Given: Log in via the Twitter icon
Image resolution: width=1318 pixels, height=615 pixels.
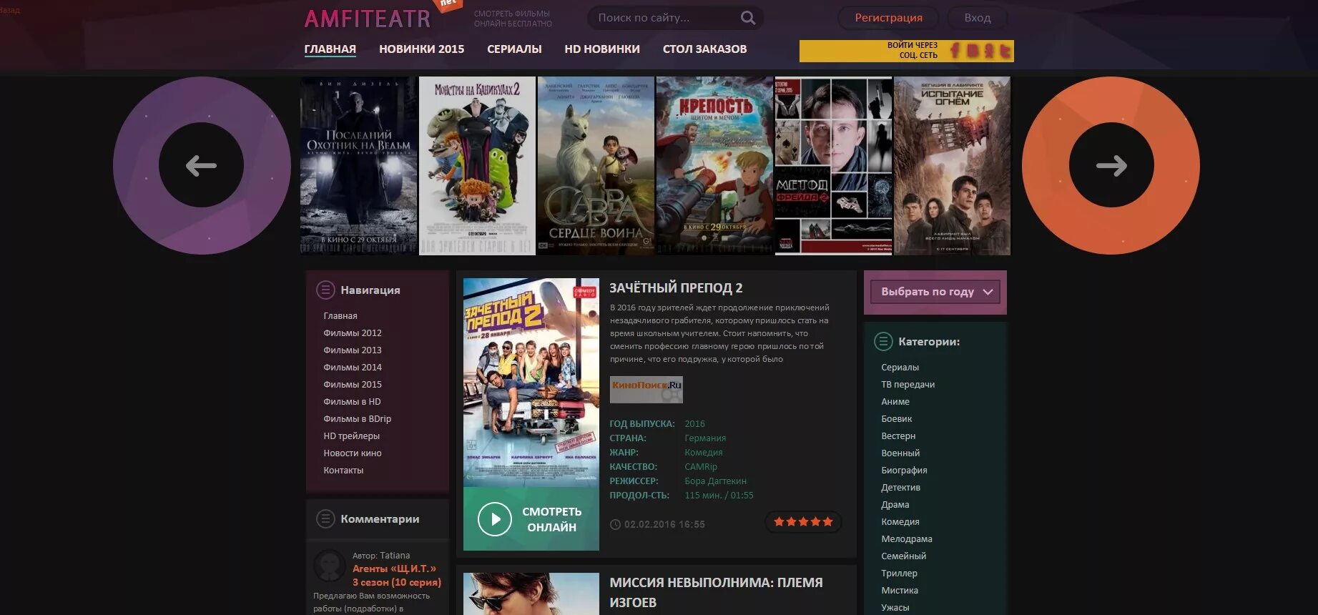Looking at the screenshot, I should coord(1005,51).
